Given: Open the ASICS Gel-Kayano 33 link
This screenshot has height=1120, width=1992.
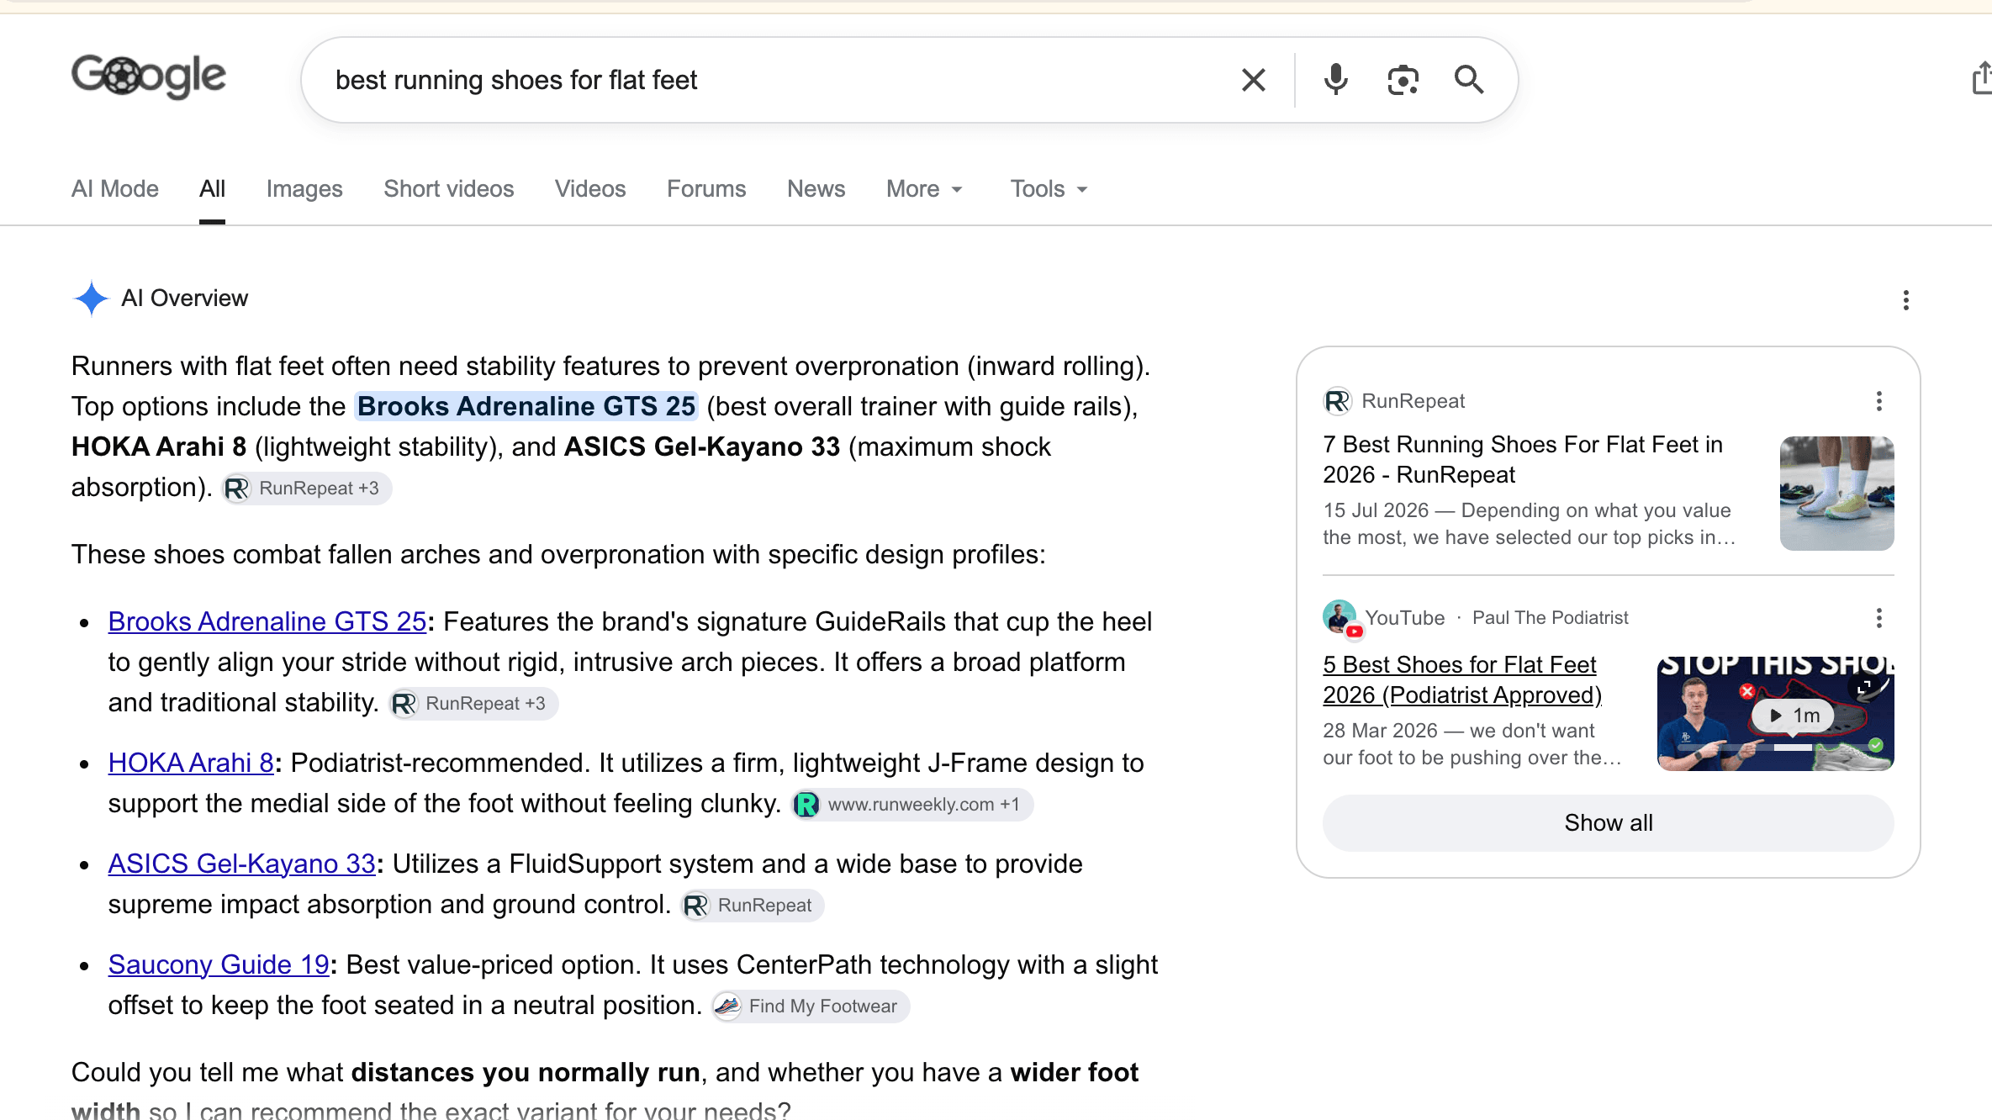Looking at the screenshot, I should point(242,864).
